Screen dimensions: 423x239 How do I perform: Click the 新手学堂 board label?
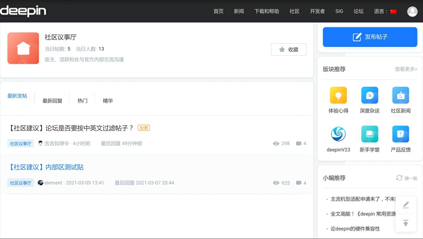pos(369,150)
